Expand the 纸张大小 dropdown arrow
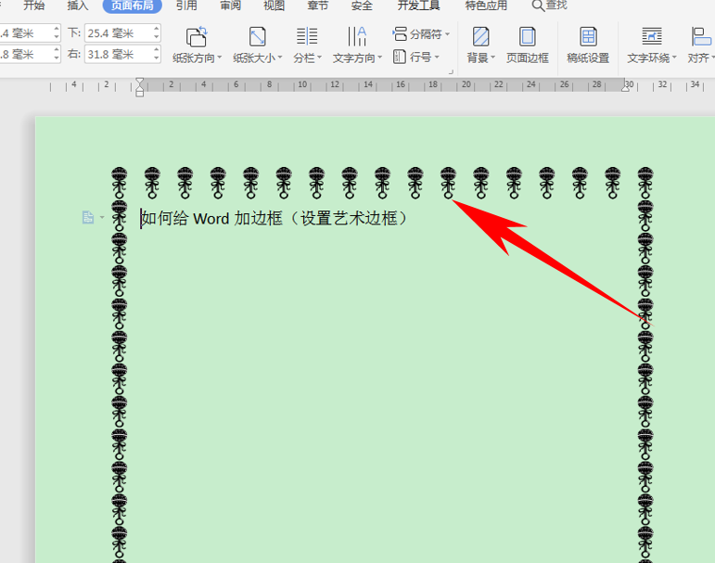 pyautogui.click(x=280, y=58)
